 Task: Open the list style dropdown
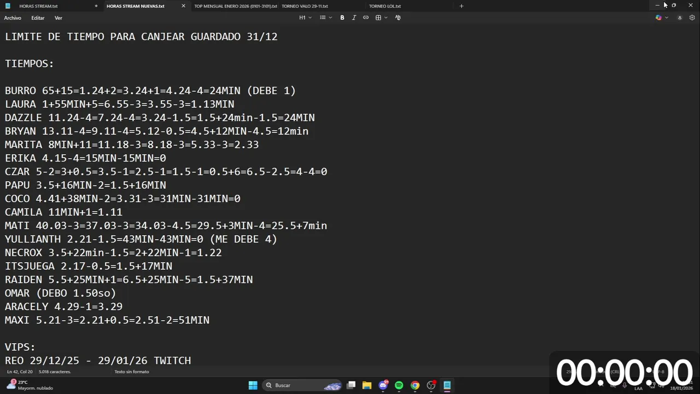(x=326, y=18)
